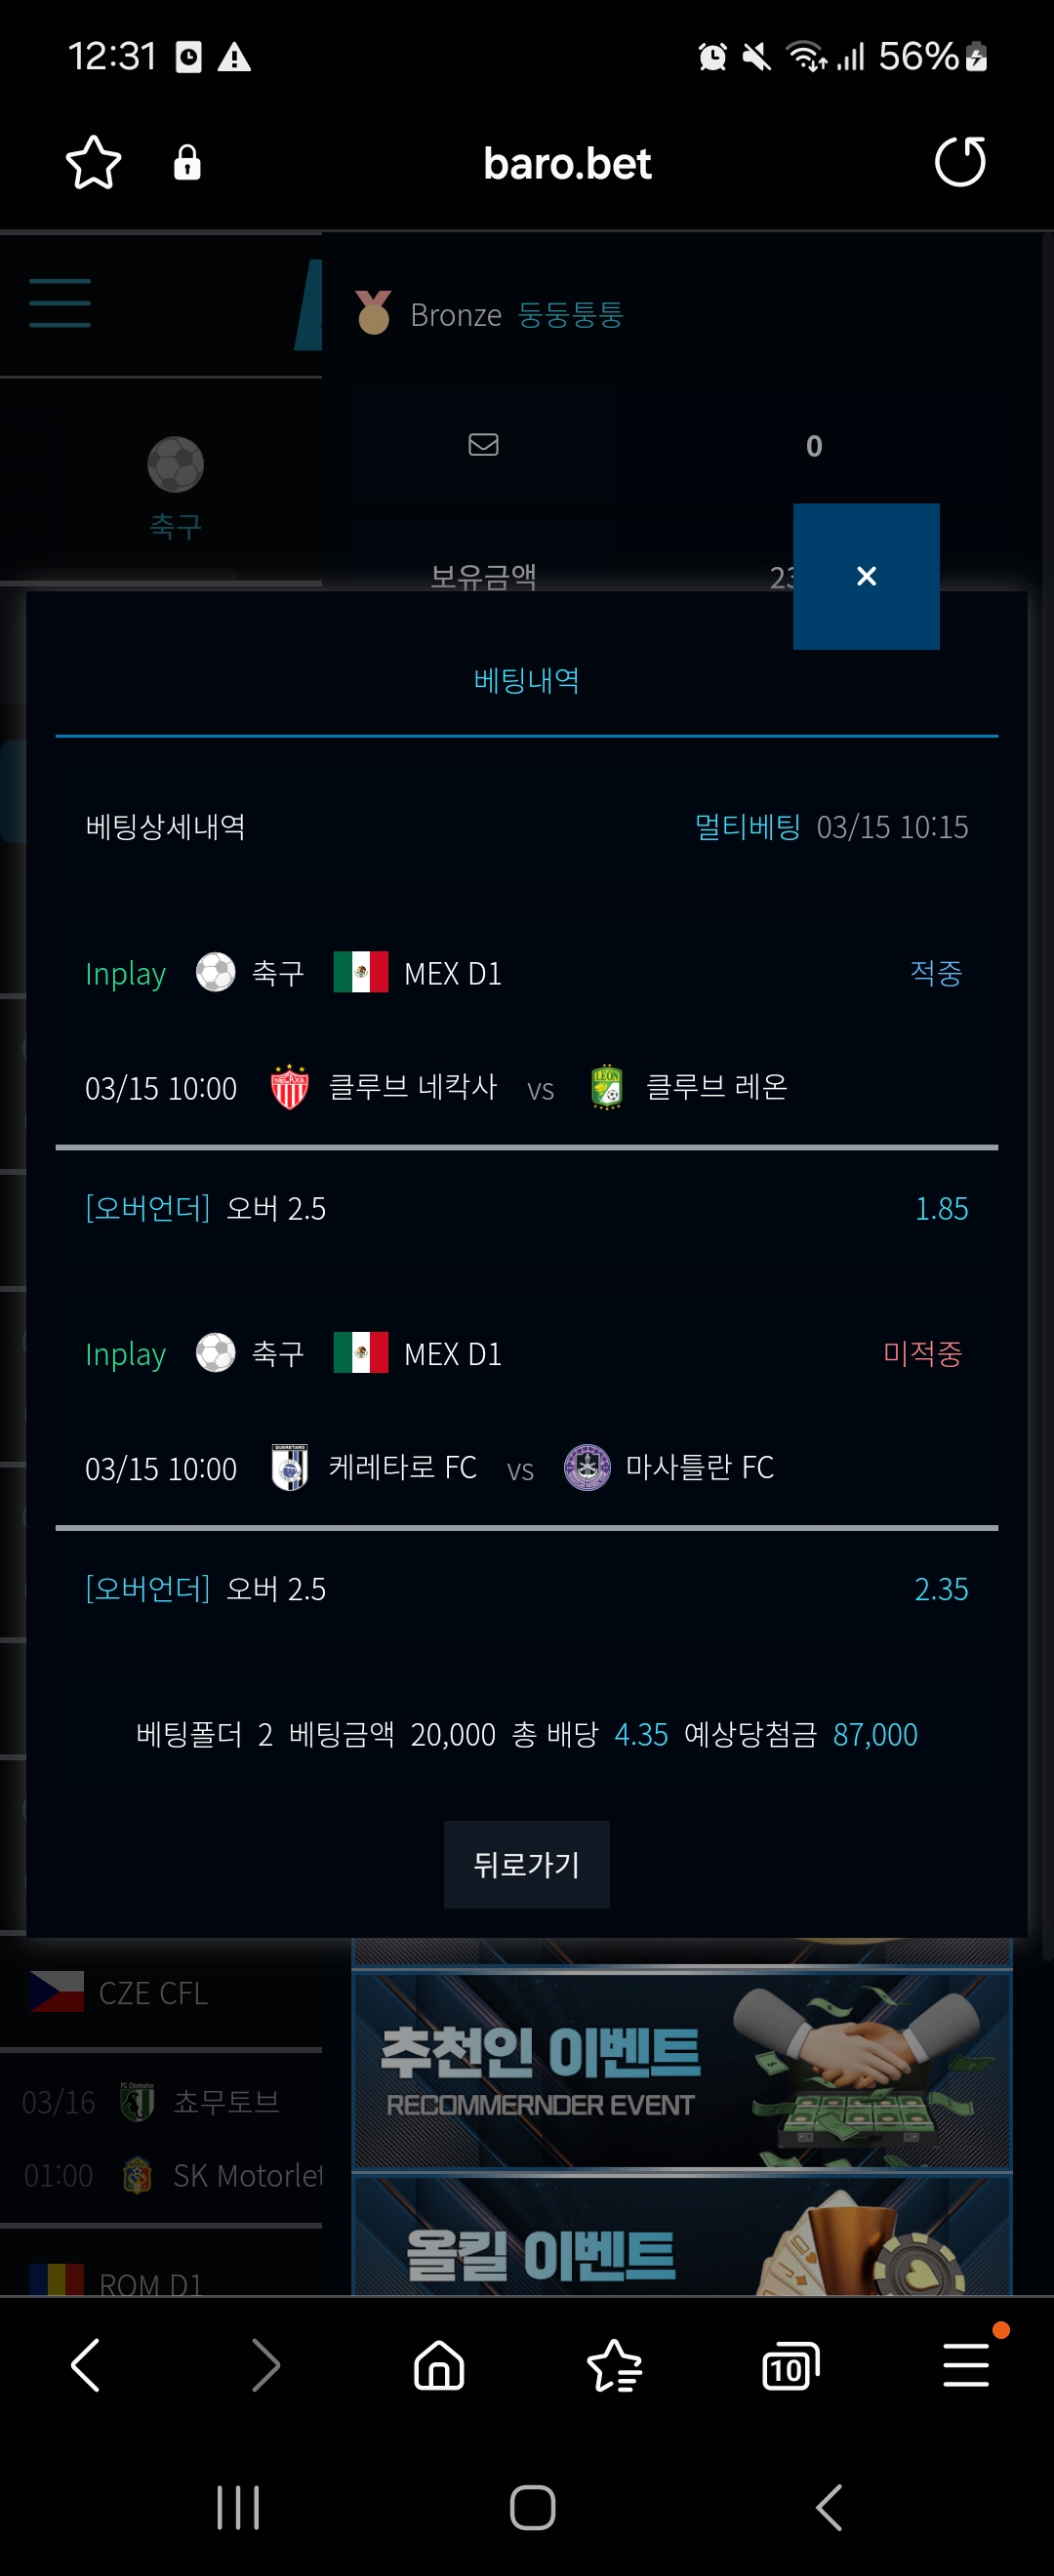
Task: Tap the lock site-security icon
Action: (187, 162)
